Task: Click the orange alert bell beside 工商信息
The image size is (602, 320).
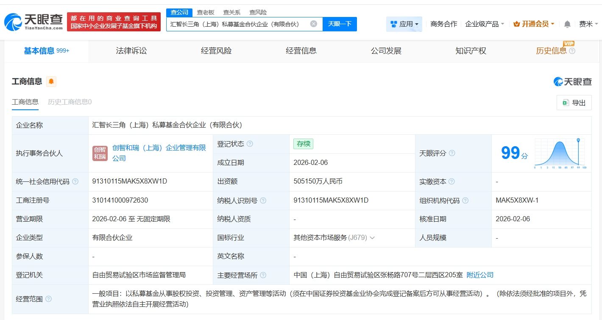Action: click(x=51, y=81)
